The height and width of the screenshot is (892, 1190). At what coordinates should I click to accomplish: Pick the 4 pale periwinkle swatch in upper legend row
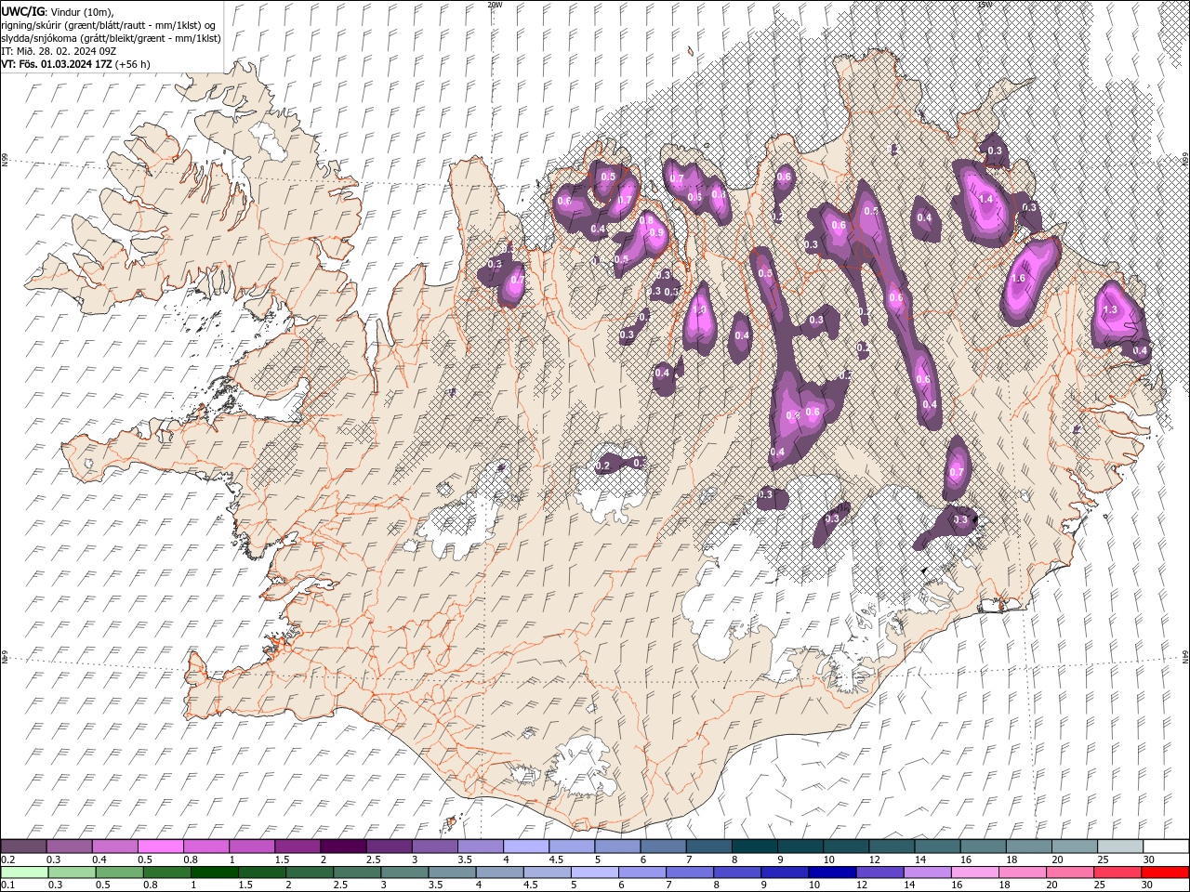coord(525,846)
